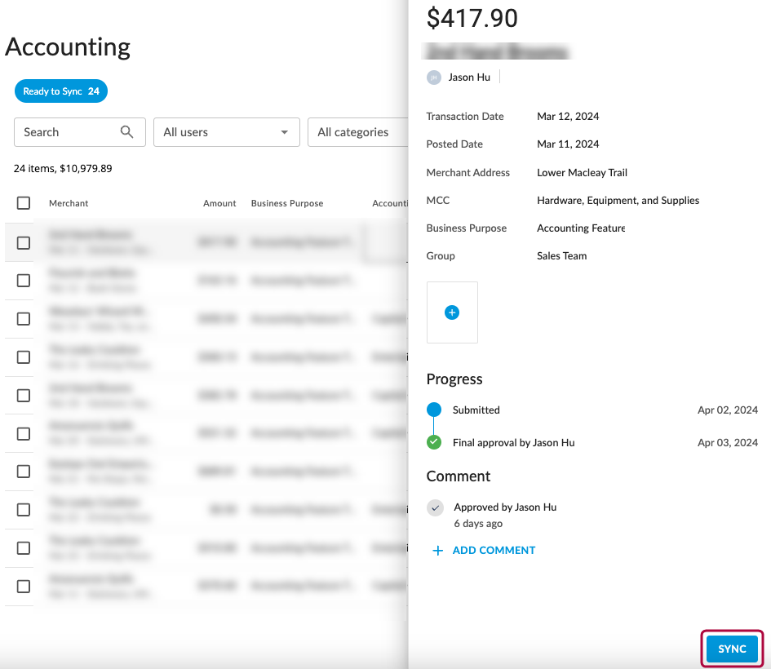
Task: Tick the fourth row's checkbox
Action: coord(24,357)
